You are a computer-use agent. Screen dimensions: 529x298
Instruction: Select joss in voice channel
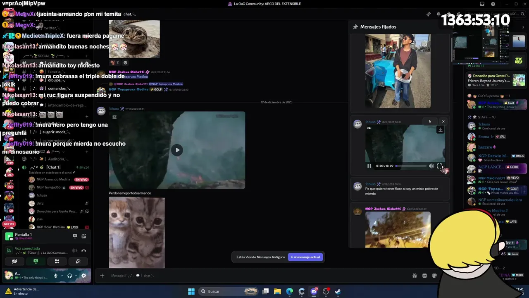58,219
